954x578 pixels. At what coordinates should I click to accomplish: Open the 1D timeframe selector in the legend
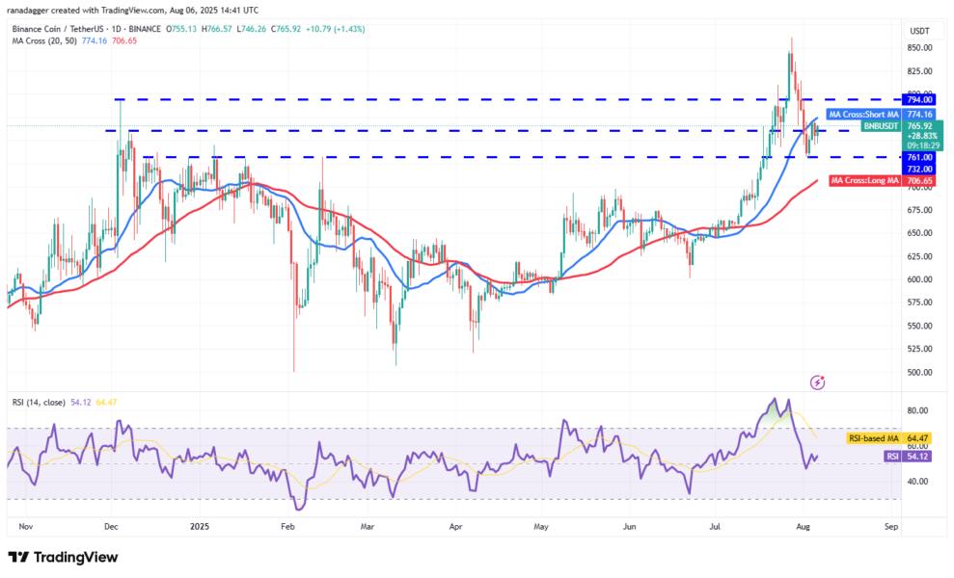(x=115, y=30)
